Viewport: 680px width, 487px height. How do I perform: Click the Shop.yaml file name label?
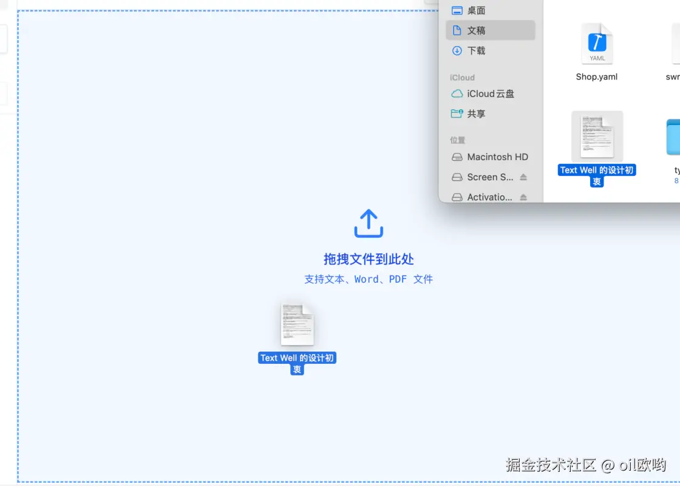597,76
